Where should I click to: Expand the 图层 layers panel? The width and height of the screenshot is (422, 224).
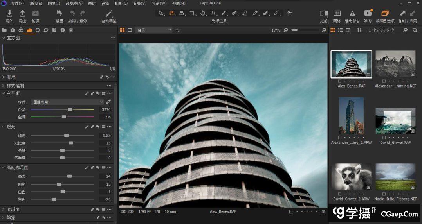pos(4,77)
